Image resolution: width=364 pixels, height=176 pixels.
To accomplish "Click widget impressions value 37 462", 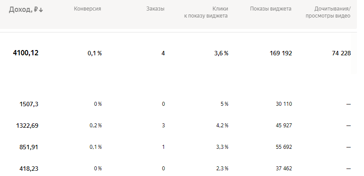I will (284, 169).
